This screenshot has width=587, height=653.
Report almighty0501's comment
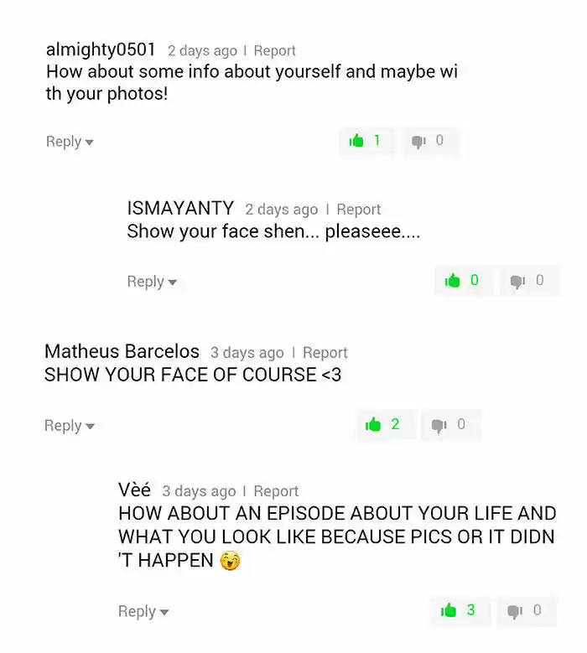(274, 51)
